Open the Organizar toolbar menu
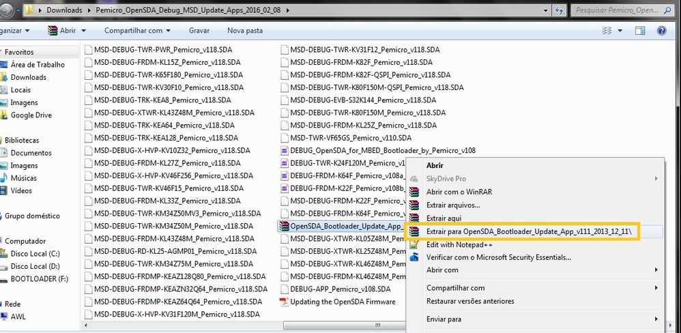681x333 pixels. (x=15, y=31)
